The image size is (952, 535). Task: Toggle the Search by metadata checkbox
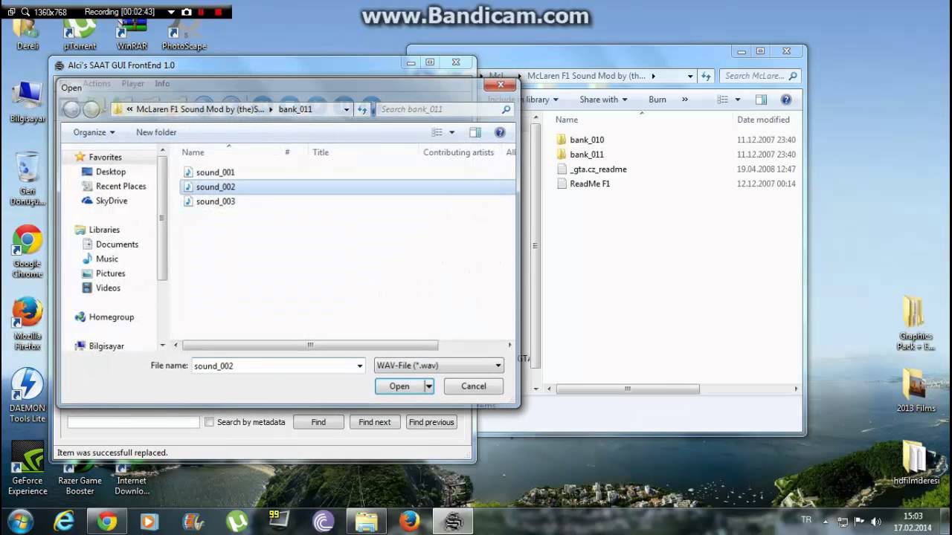coord(209,422)
